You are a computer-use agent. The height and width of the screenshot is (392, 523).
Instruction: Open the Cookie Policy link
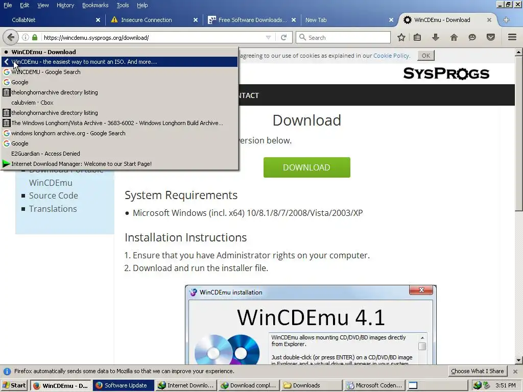pyautogui.click(x=391, y=56)
